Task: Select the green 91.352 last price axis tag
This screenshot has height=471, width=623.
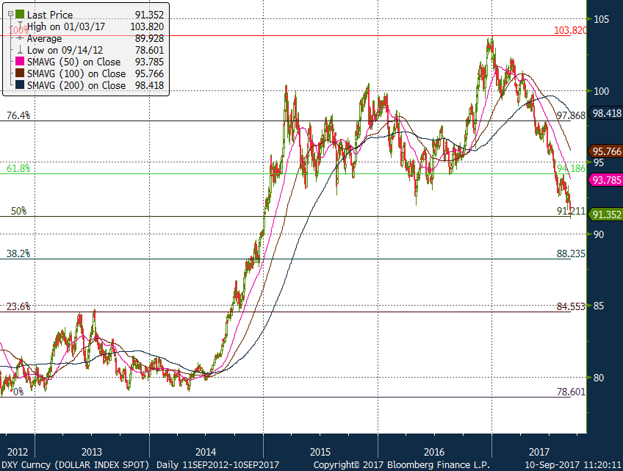Action: [x=607, y=215]
